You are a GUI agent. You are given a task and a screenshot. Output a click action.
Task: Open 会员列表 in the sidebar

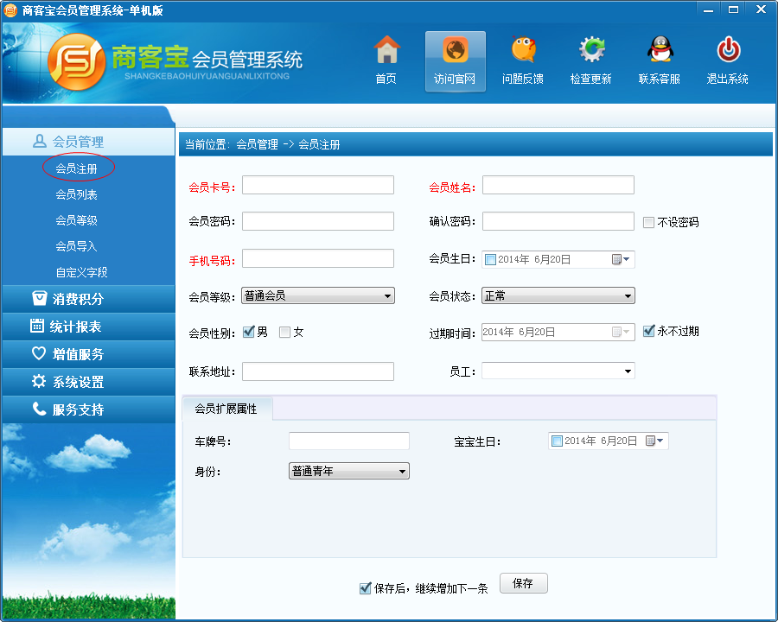tap(76, 194)
